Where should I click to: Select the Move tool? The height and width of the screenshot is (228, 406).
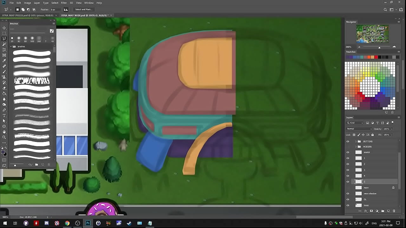4,28
